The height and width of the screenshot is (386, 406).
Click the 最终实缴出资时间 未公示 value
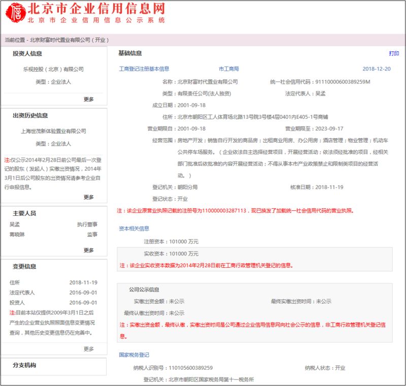coord(324,301)
